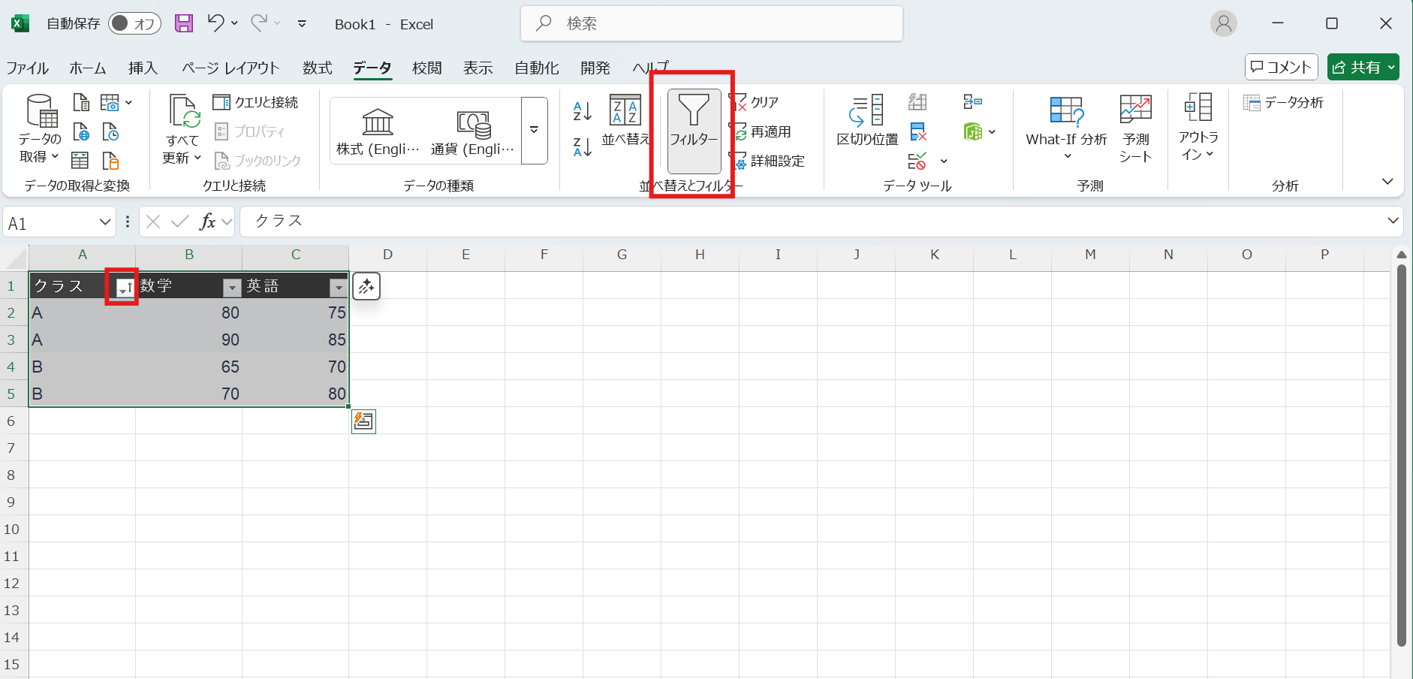Click the 予測シート forecast icon
Screen dimensions: 1413x679
point(1134,128)
